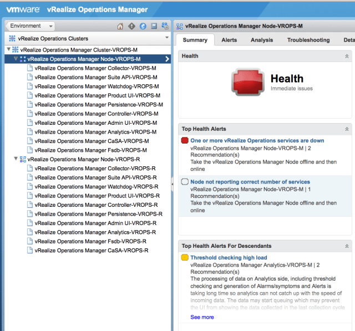355x331 pixels.
Task: Collapse the Node-VROPS-R tree node
Action: tap(16, 159)
